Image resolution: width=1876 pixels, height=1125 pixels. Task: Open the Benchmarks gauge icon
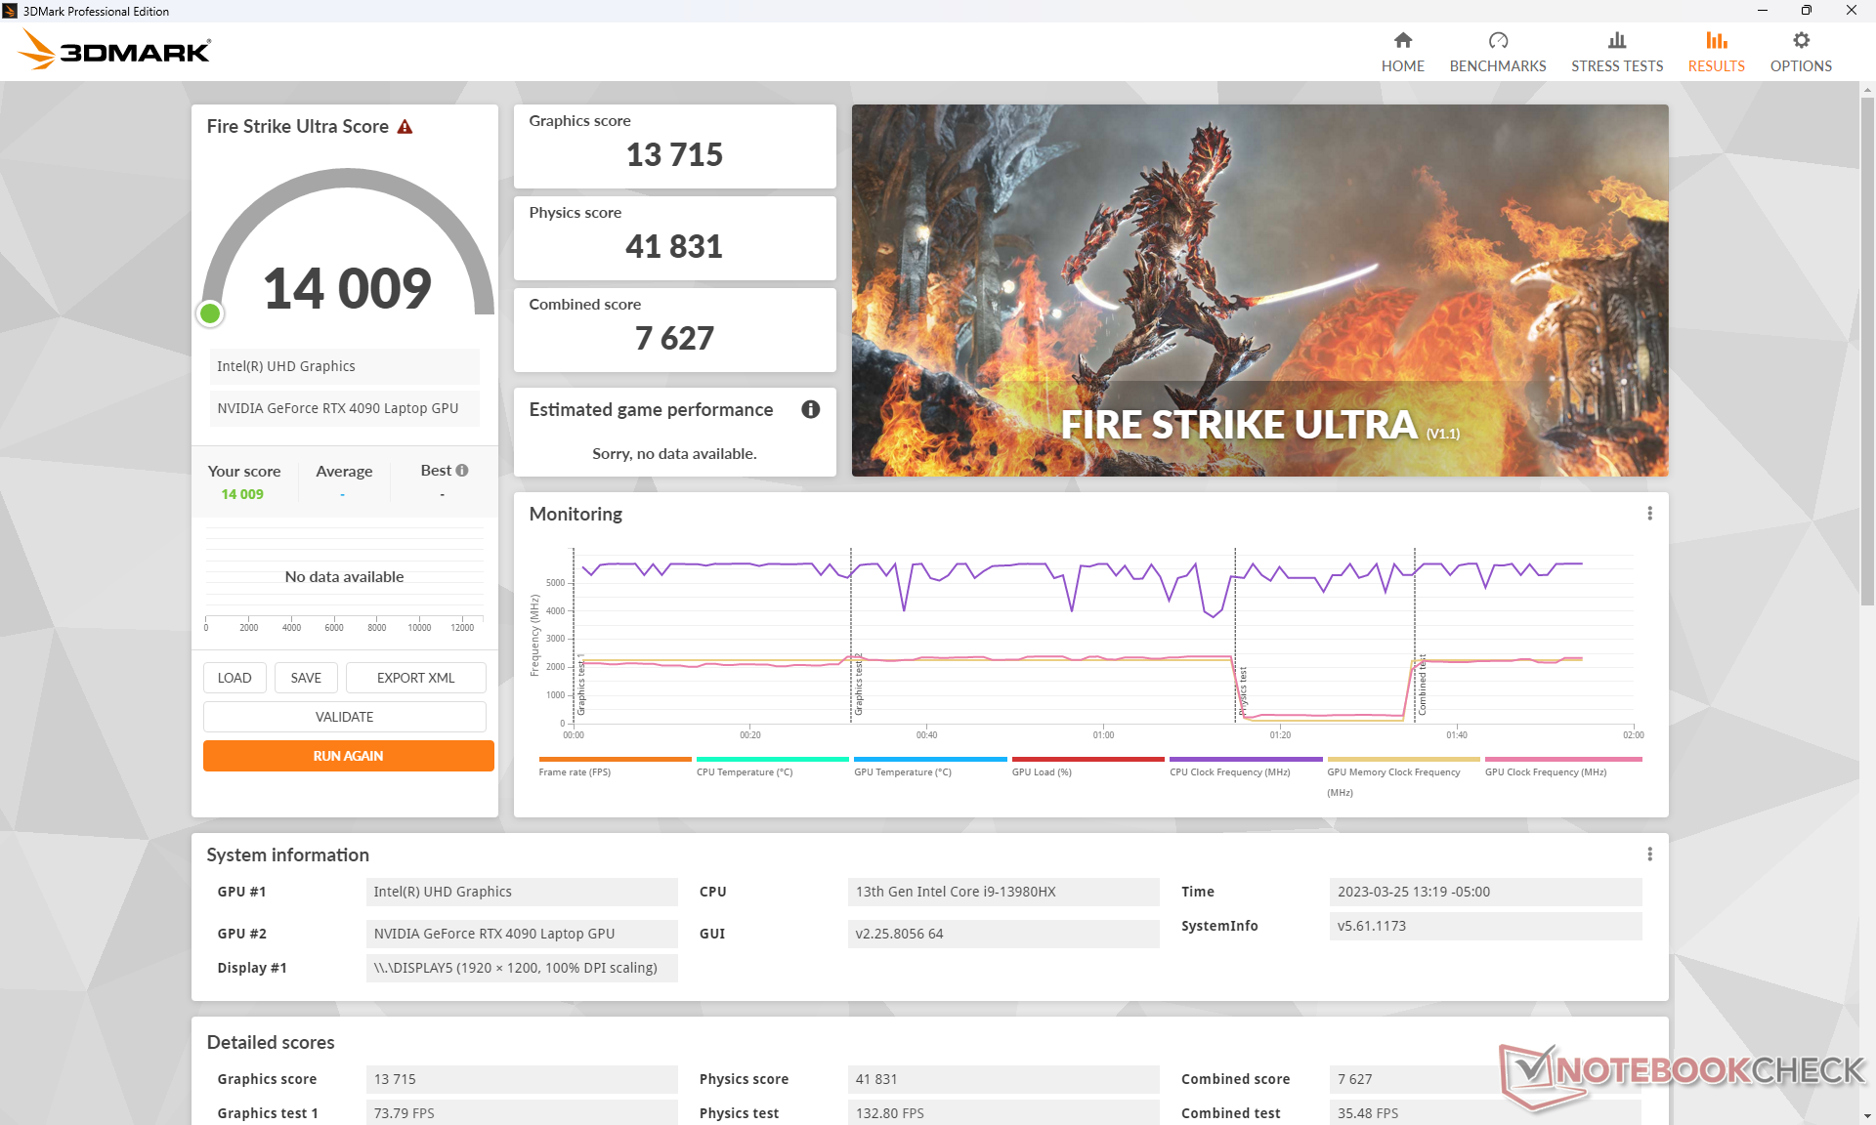point(1497,41)
